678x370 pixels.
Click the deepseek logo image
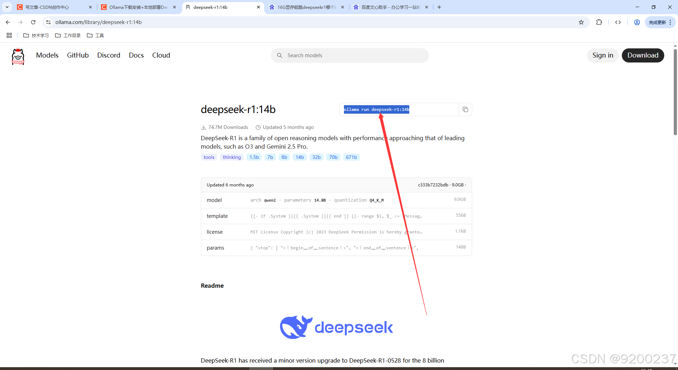[x=336, y=327]
